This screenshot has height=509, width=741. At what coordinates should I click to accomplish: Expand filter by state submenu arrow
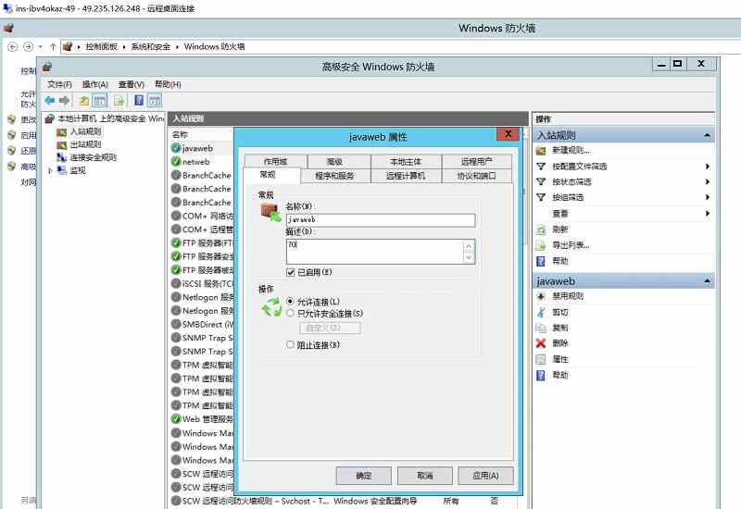(x=708, y=181)
